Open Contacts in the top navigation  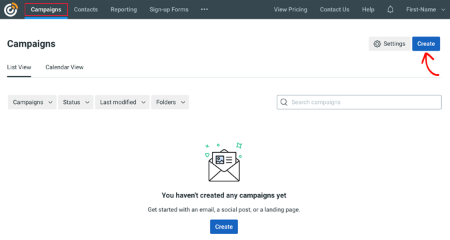[x=86, y=9]
